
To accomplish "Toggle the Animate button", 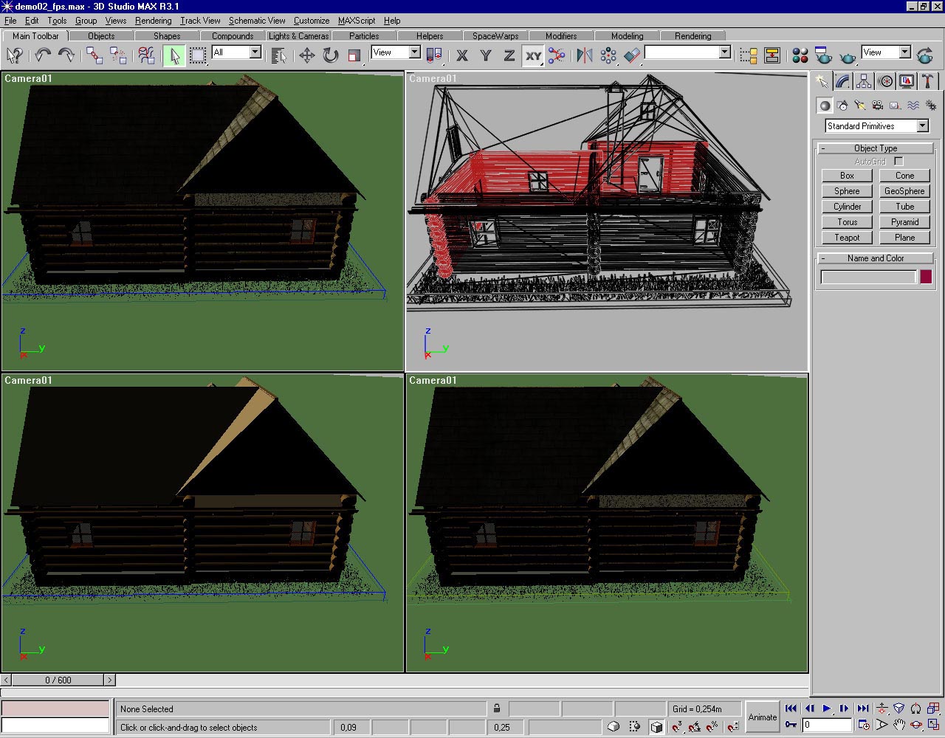I will tap(762, 717).
